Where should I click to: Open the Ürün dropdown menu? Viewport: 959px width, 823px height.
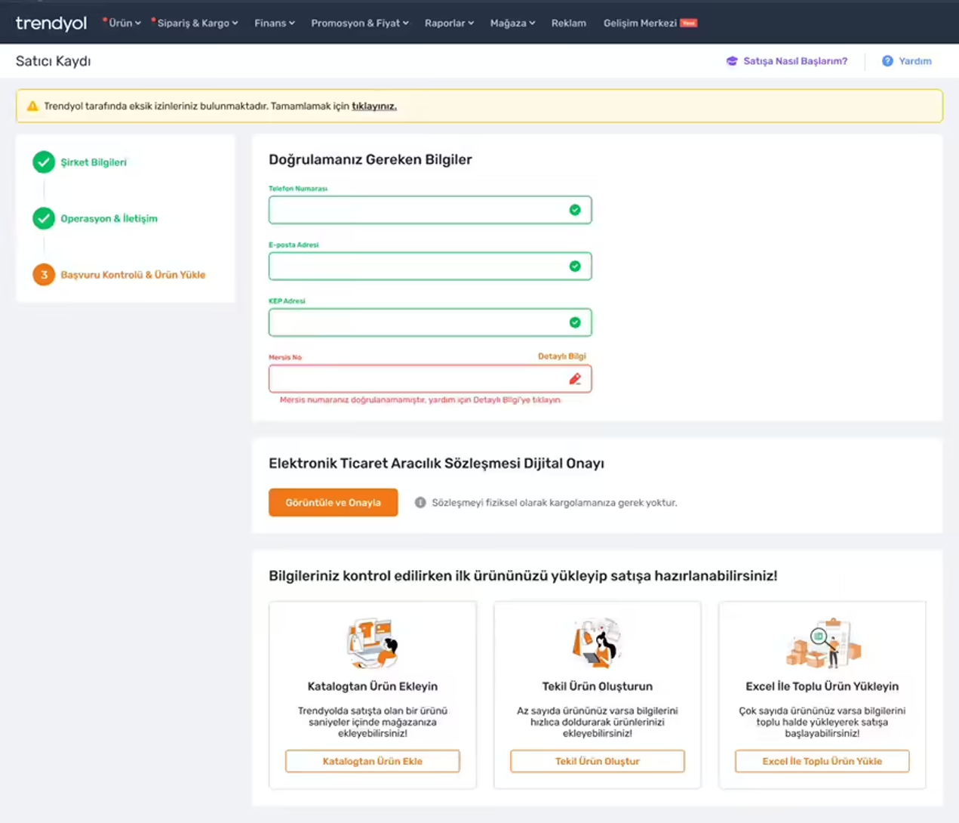[124, 23]
